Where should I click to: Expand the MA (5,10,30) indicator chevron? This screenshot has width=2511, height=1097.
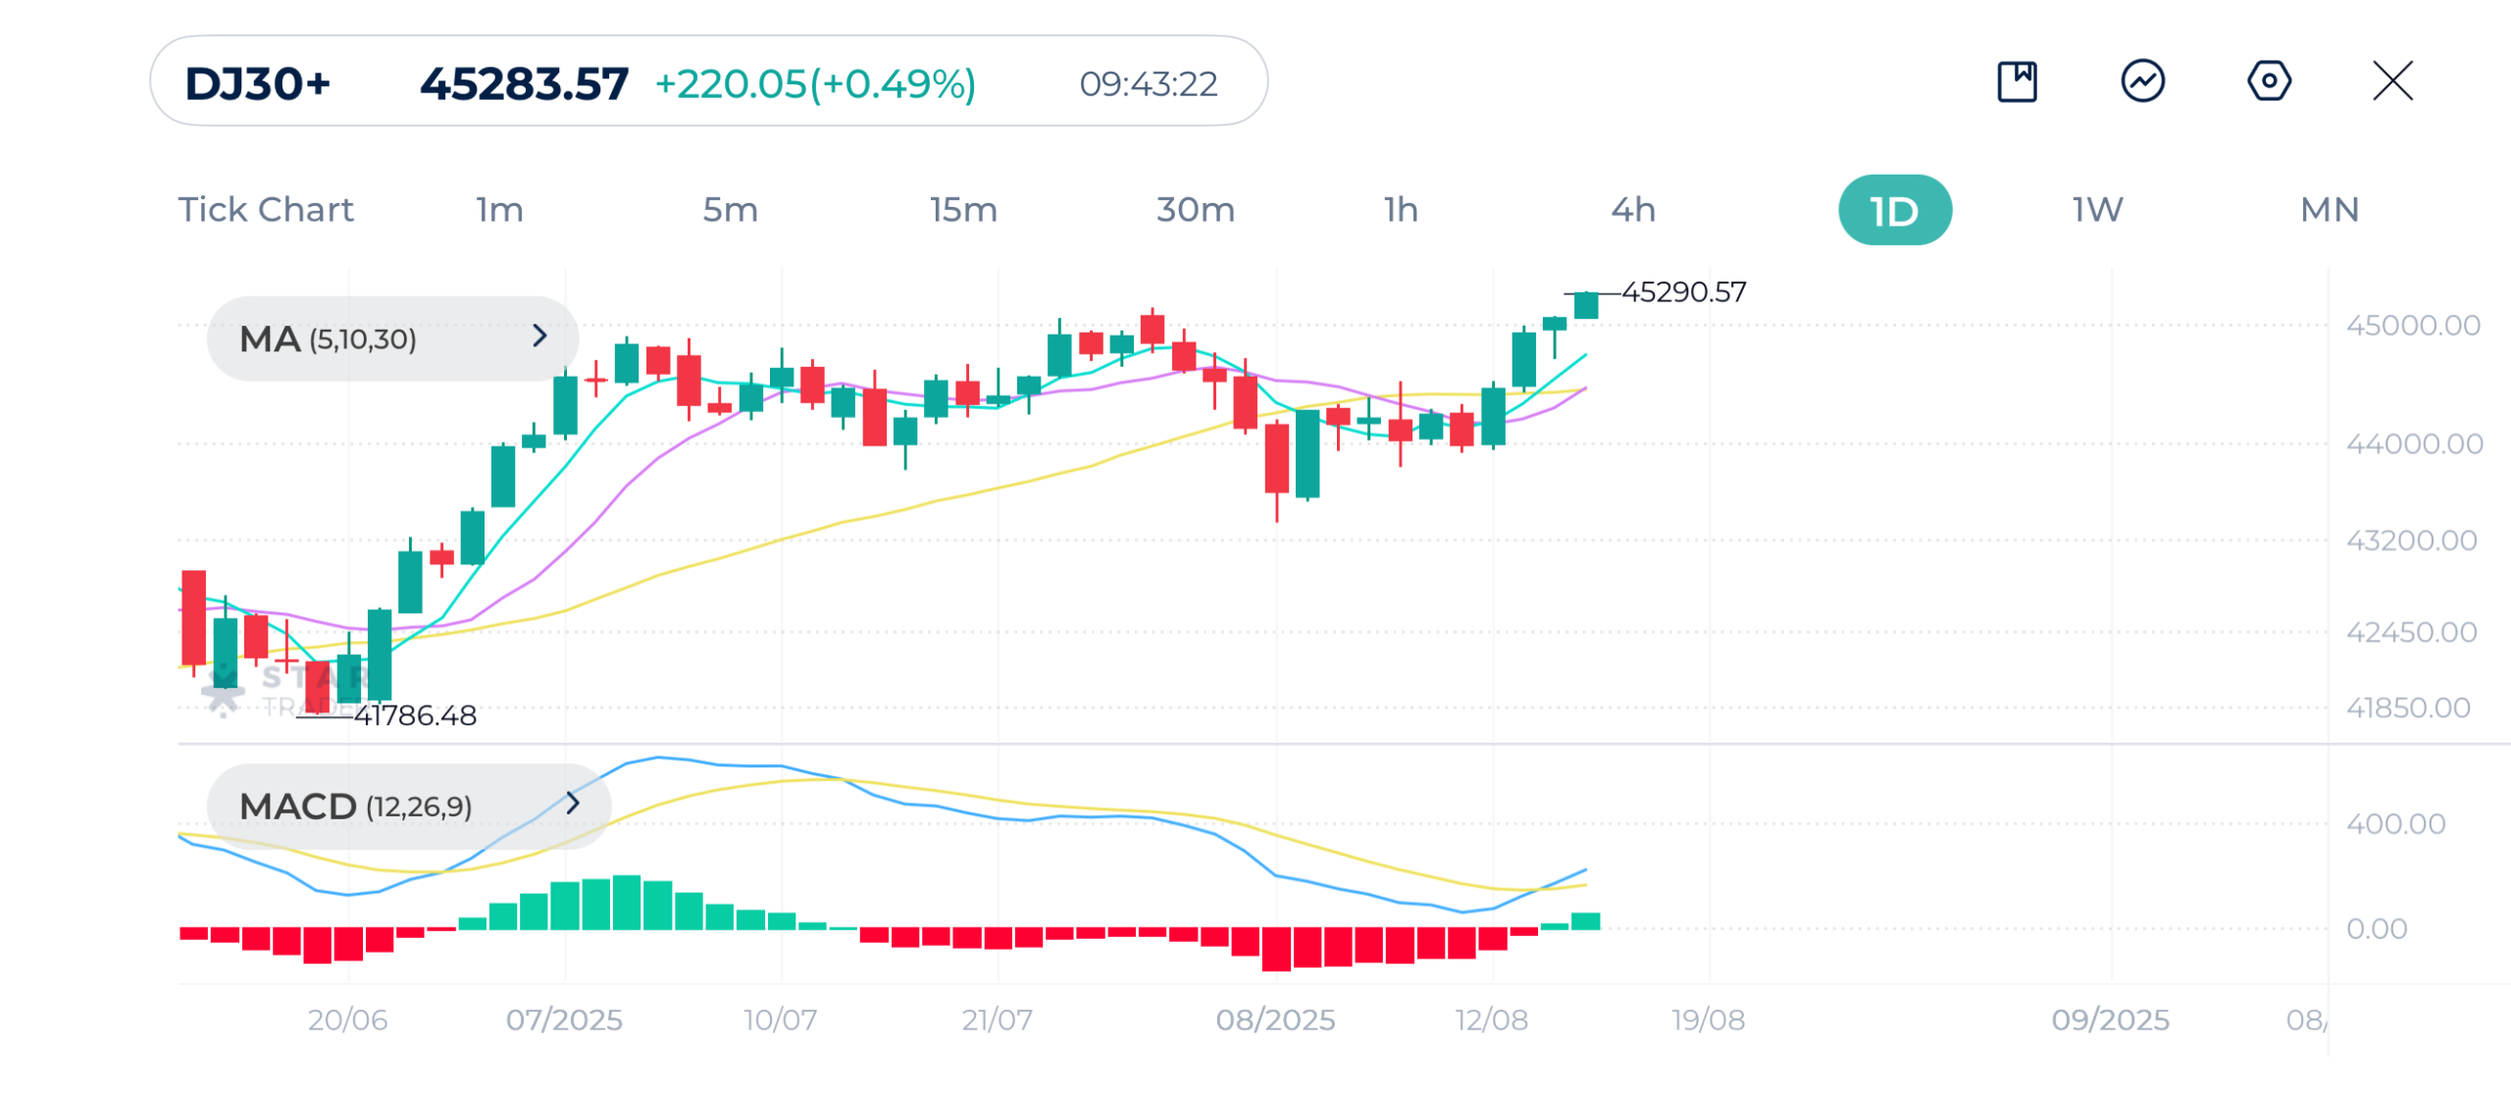539,337
